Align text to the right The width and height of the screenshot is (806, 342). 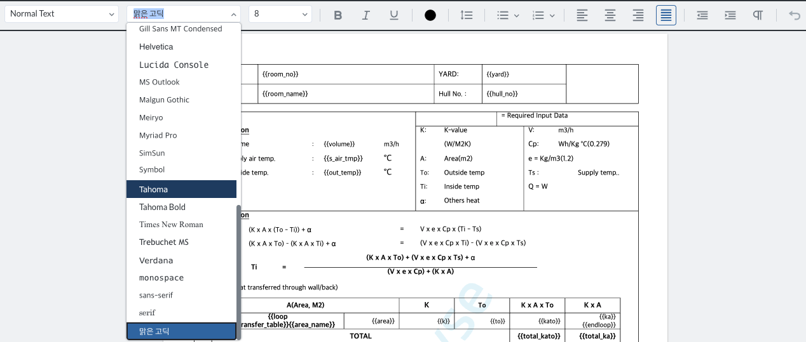(x=638, y=15)
